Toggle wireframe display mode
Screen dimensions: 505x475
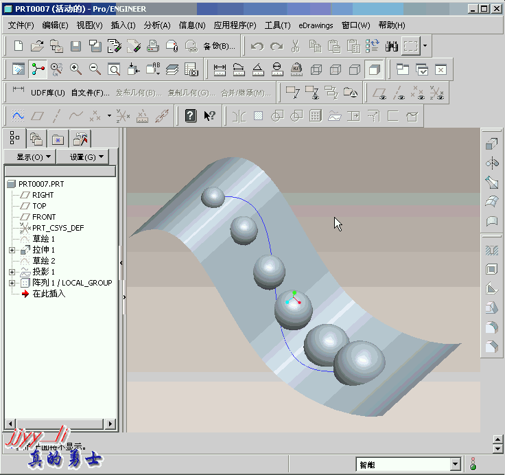coord(316,69)
